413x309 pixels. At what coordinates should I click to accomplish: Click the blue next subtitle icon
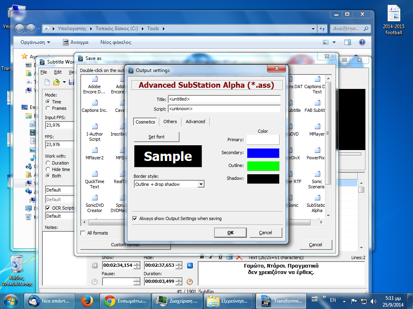(x=190, y=266)
